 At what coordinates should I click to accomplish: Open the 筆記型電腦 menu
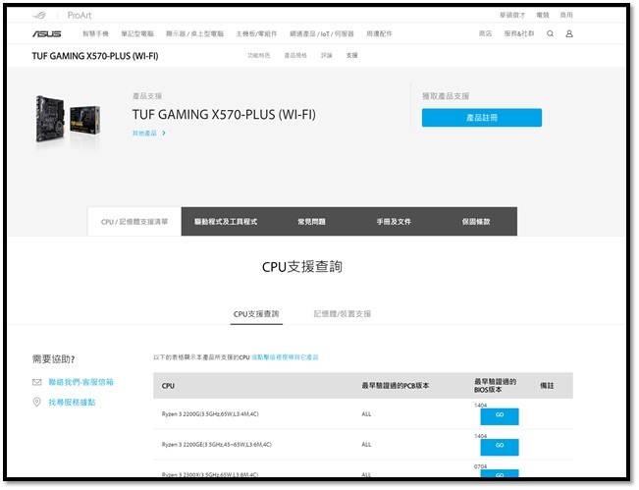tap(137, 33)
